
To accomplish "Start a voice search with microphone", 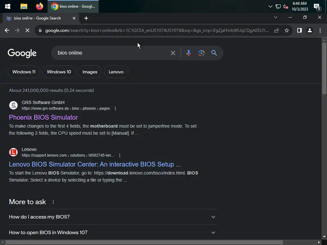I will tap(188, 53).
